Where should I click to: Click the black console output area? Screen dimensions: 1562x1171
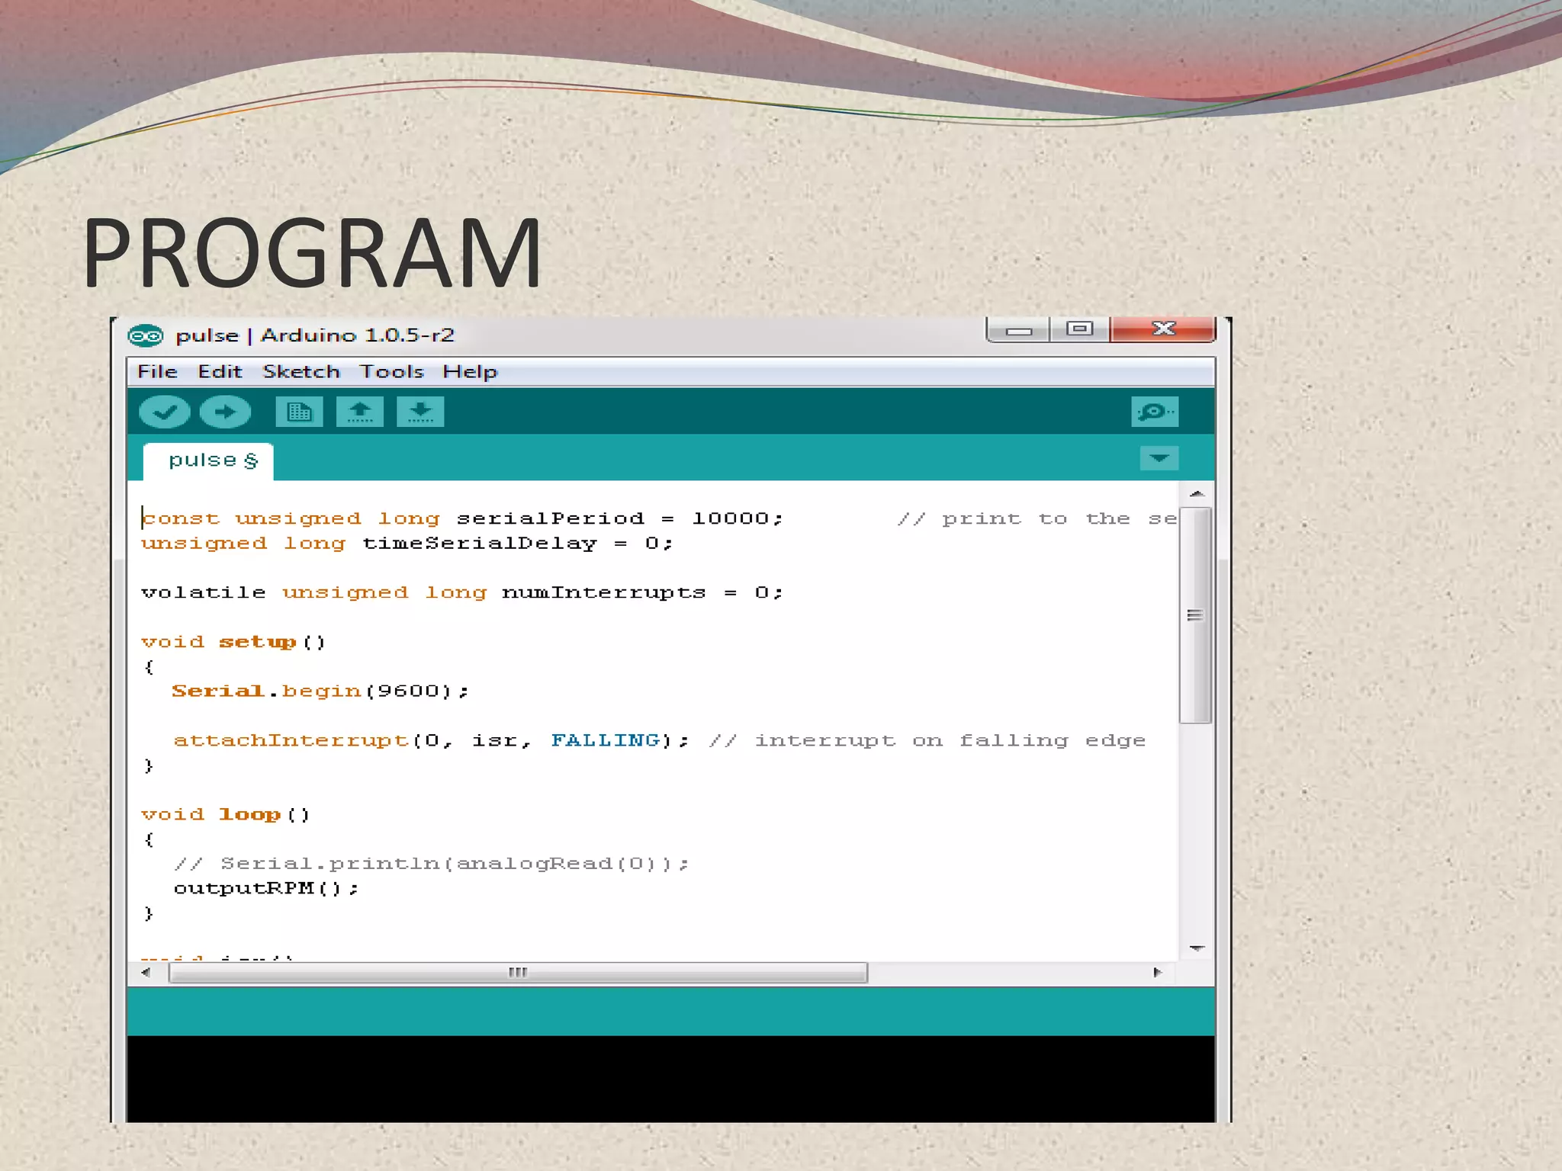[x=670, y=1079]
